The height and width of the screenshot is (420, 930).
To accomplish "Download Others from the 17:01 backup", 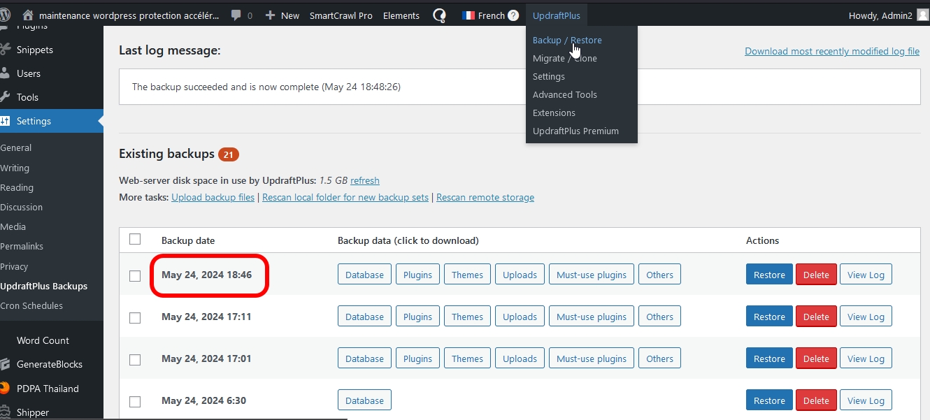I will 659,359.
